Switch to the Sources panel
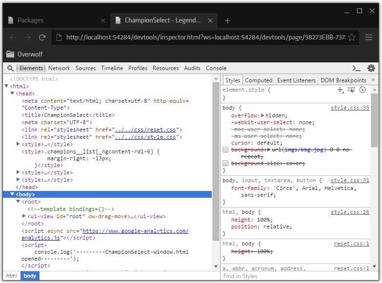Screen dimensions: 382x283 click(x=85, y=68)
